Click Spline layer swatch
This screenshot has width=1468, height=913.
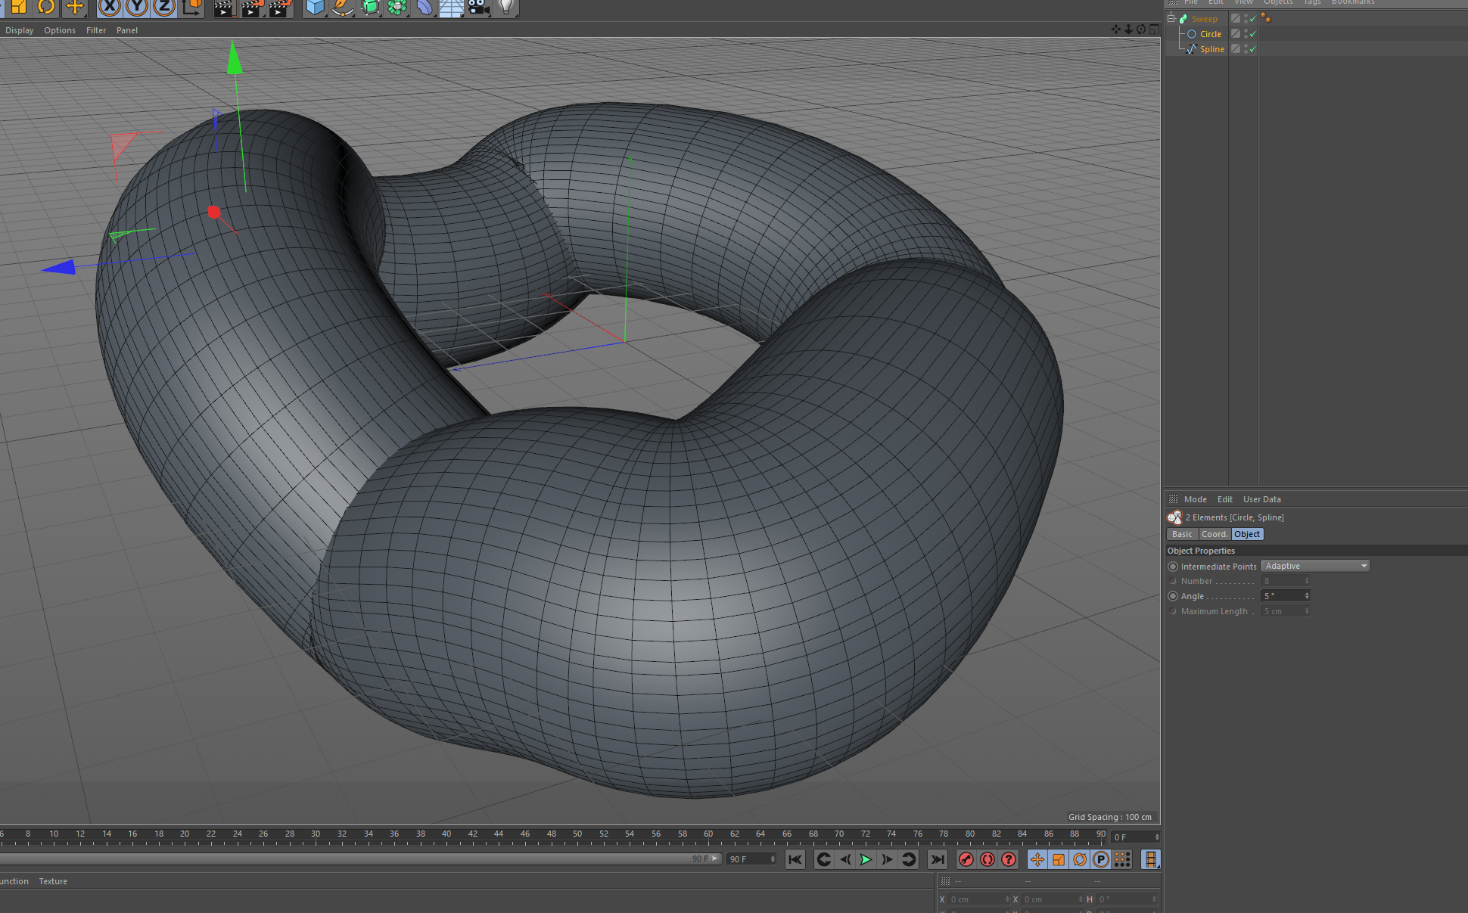point(1236,49)
